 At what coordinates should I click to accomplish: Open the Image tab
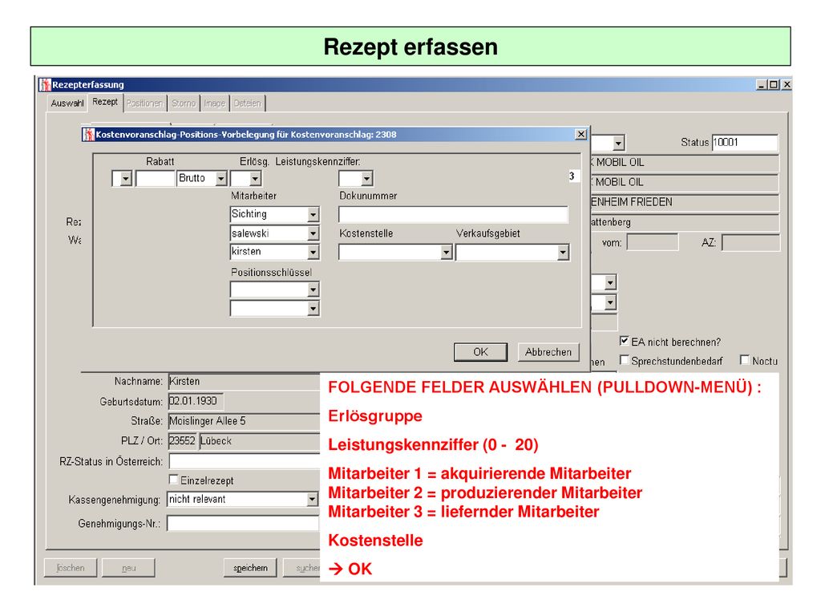pos(215,103)
